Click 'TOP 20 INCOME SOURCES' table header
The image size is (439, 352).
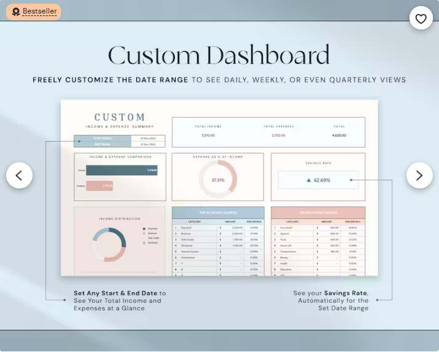pos(218,213)
